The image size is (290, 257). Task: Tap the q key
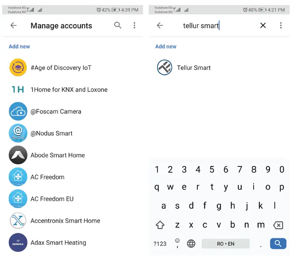tap(157, 187)
